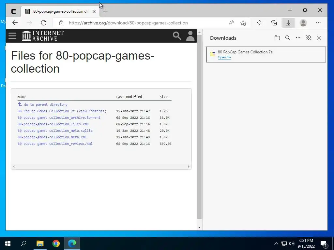
Task: Open 80-popcap-games-collection_meta.sqlite
Action: point(55,131)
